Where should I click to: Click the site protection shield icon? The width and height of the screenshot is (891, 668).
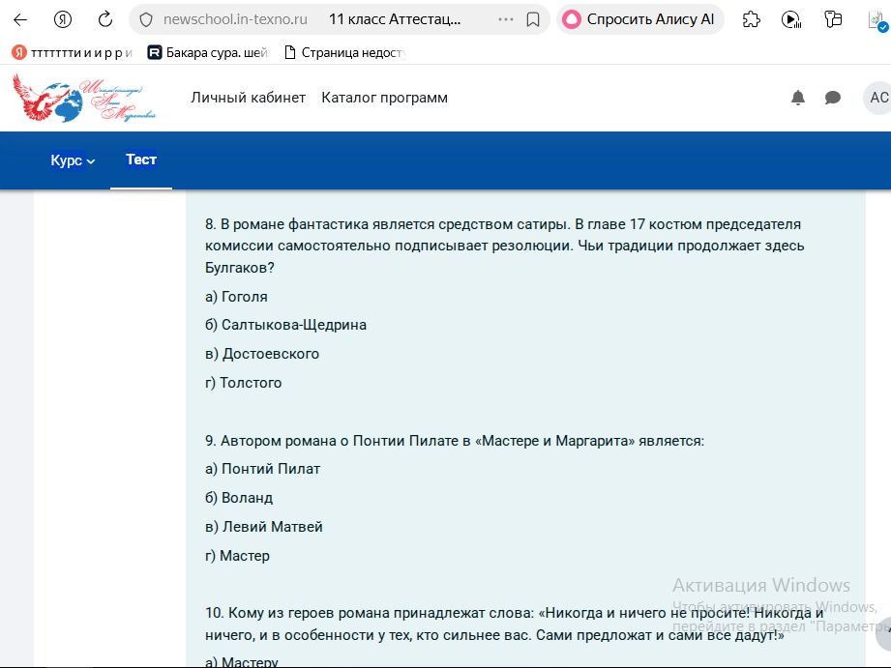(x=146, y=20)
